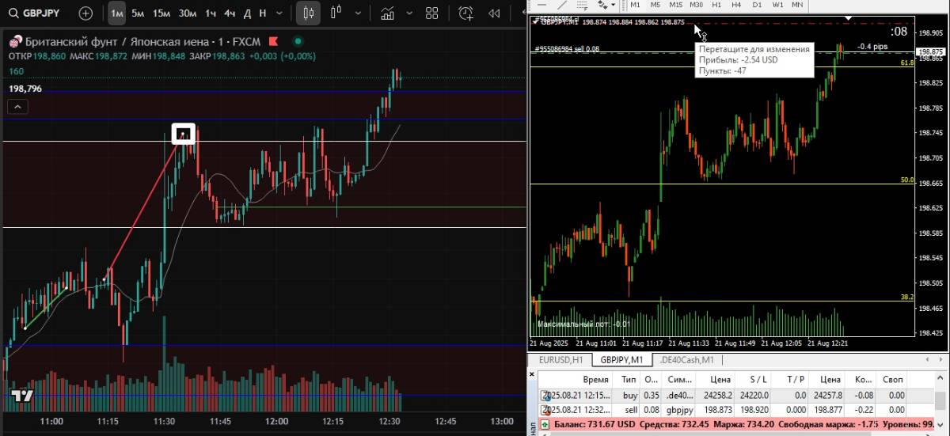Viewport: 950px width, 436px height.
Task: Click the Время column header
Action: (x=595, y=380)
